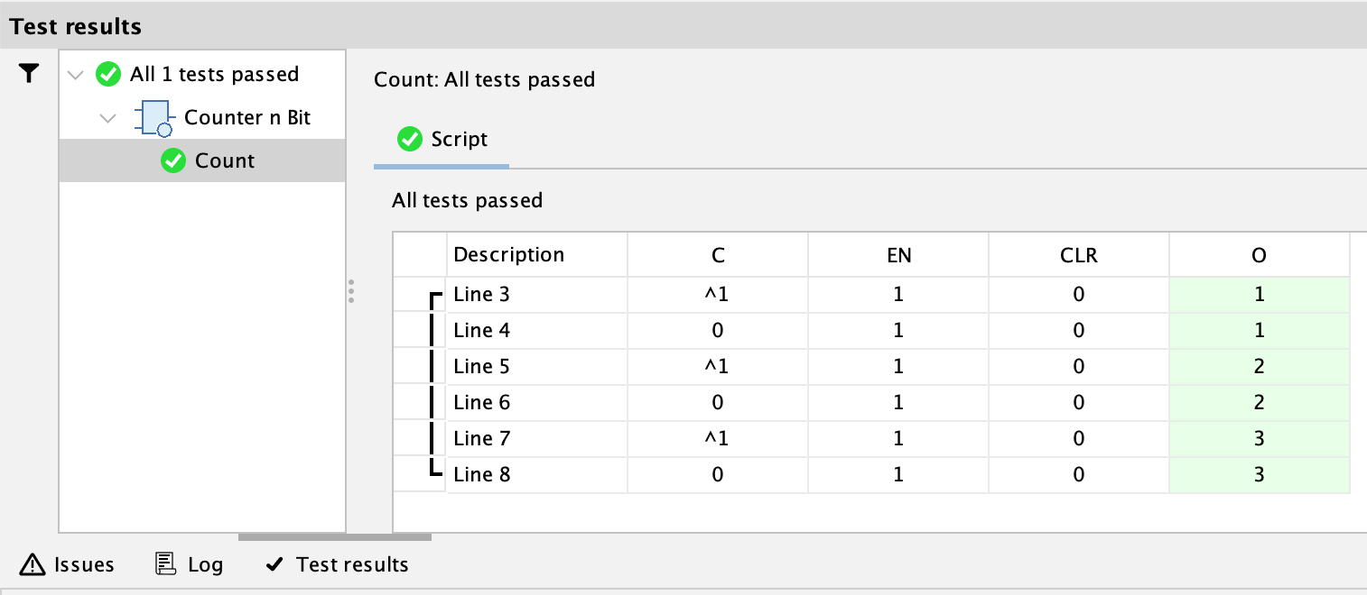This screenshot has width=1367, height=595.
Task: Select the Line 7 row description
Action: (x=482, y=439)
